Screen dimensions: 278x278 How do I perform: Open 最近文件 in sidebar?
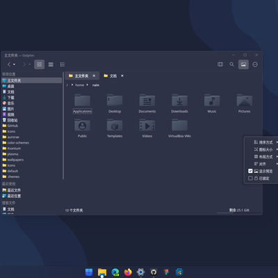pos(32,190)
